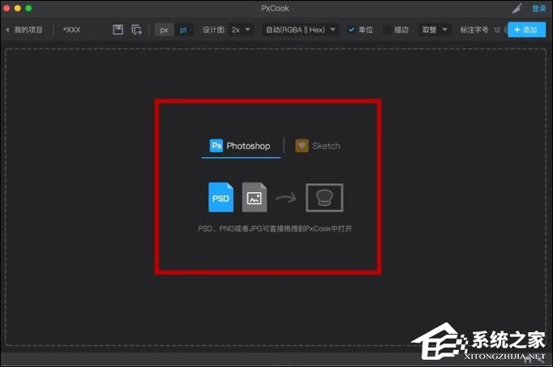Click the 登录 link
Screen dimensions: 553x367
point(538,8)
